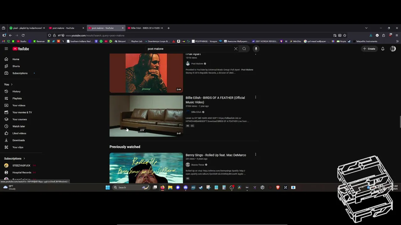Screen dimensions: 401x225
Task: Open the Stones Throw channel link
Action: click(x=198, y=165)
